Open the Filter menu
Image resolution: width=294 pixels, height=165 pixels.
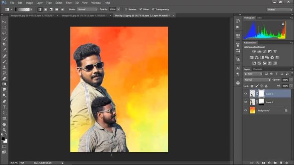[69, 3]
